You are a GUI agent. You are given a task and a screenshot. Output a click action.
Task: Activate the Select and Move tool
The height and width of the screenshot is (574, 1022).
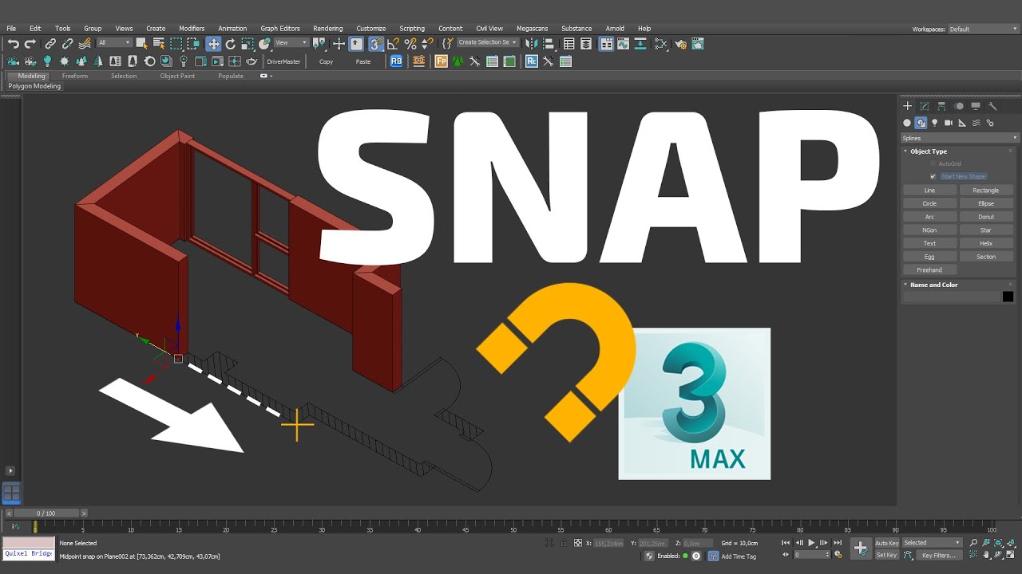pos(213,44)
